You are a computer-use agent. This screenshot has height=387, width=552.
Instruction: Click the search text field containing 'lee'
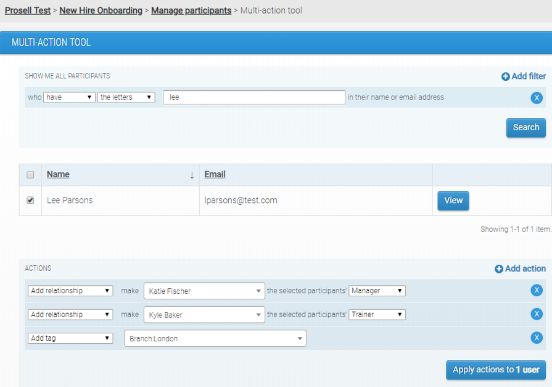pyautogui.click(x=254, y=98)
